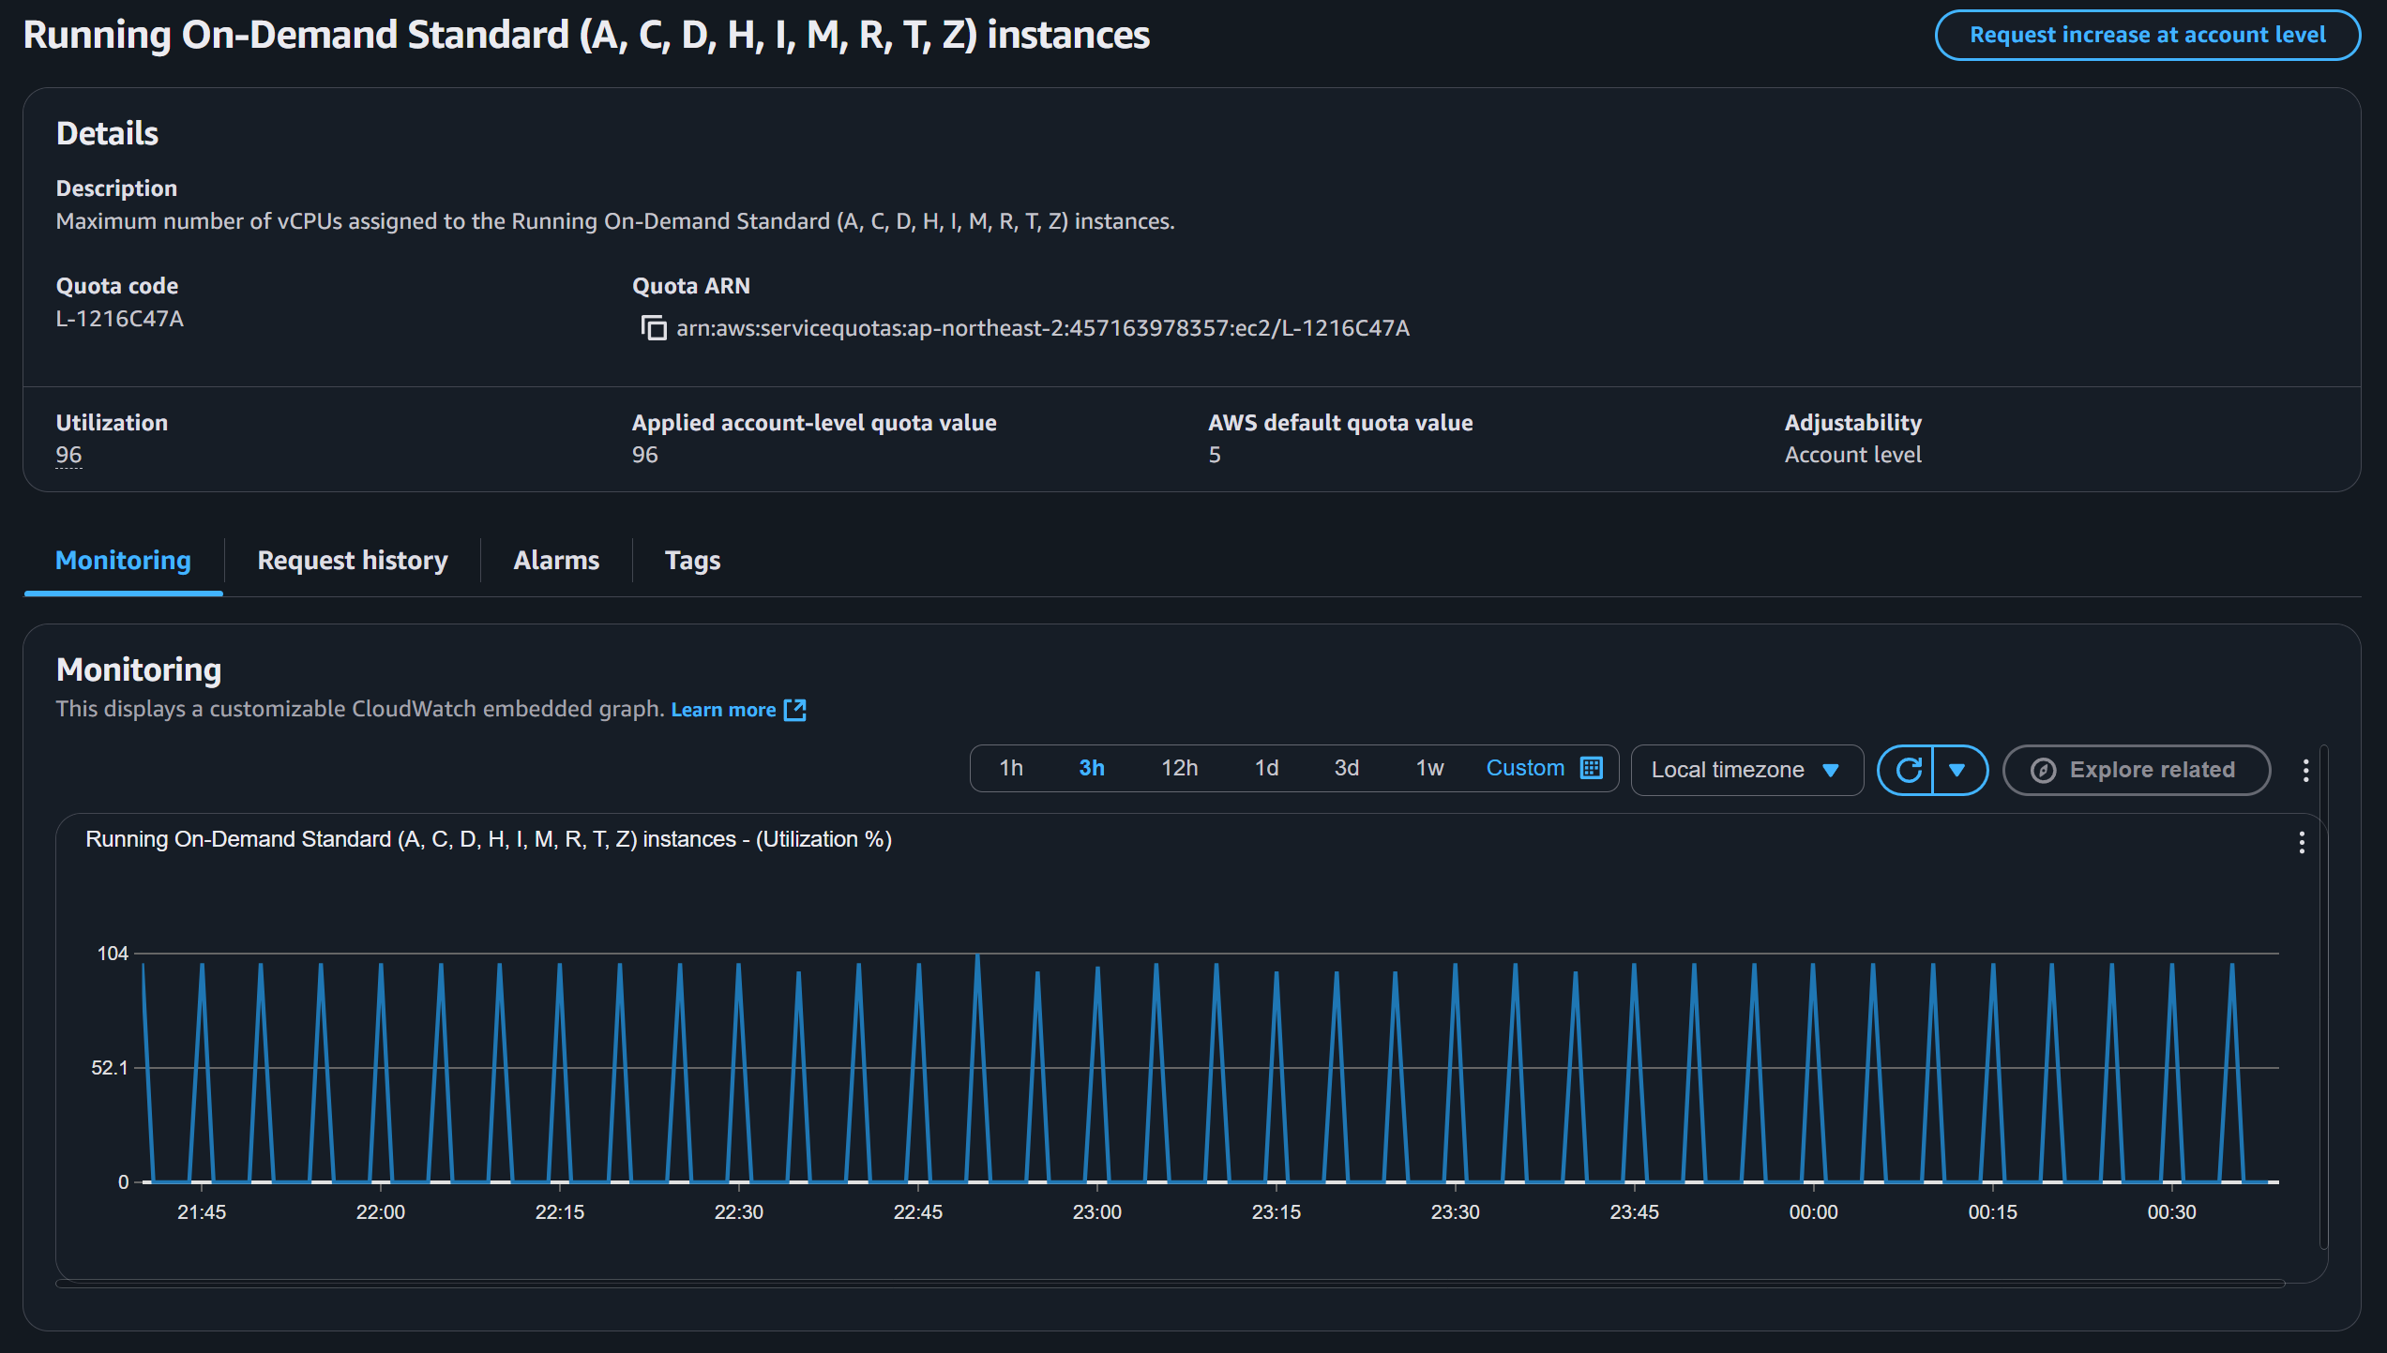This screenshot has height=1353, width=2387.
Task: Open the graph widget's three-dot actions menu
Action: click(x=2301, y=842)
